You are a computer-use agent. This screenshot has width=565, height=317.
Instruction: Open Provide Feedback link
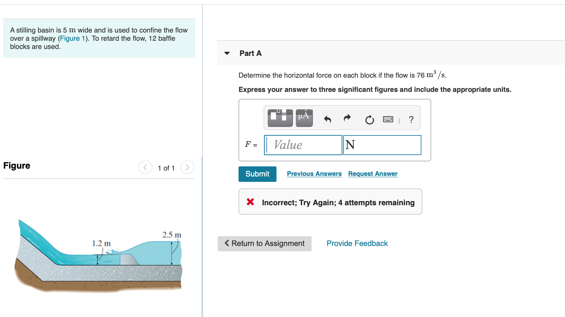pos(357,243)
